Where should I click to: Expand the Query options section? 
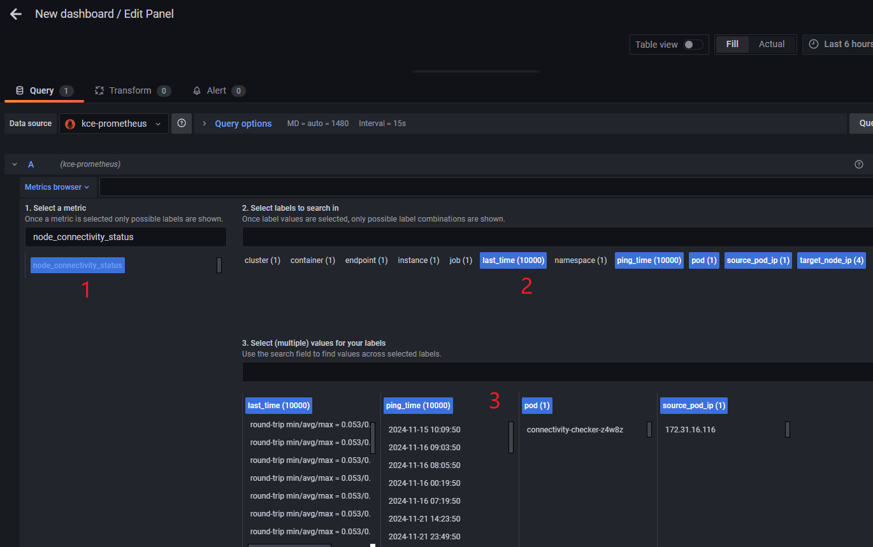pyautogui.click(x=243, y=124)
